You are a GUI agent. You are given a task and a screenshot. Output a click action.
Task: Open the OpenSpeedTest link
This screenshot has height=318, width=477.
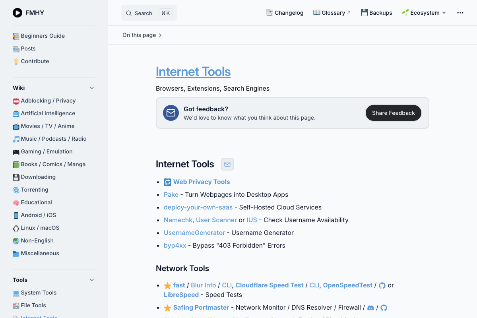[x=348, y=285]
